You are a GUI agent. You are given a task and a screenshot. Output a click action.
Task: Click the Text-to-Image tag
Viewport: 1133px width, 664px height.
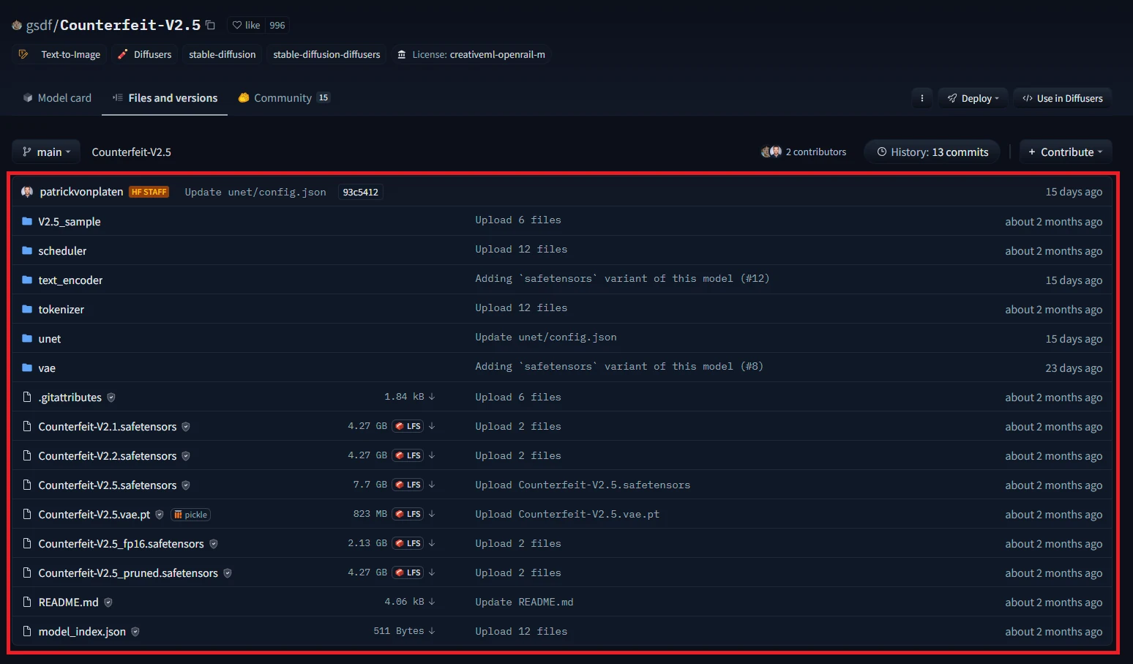click(70, 55)
